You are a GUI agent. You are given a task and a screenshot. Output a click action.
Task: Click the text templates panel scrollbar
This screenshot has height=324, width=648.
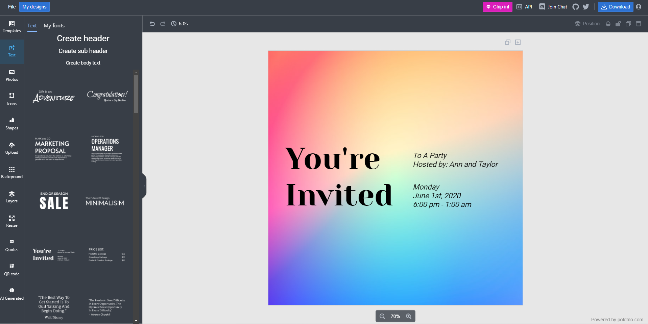tap(136, 95)
